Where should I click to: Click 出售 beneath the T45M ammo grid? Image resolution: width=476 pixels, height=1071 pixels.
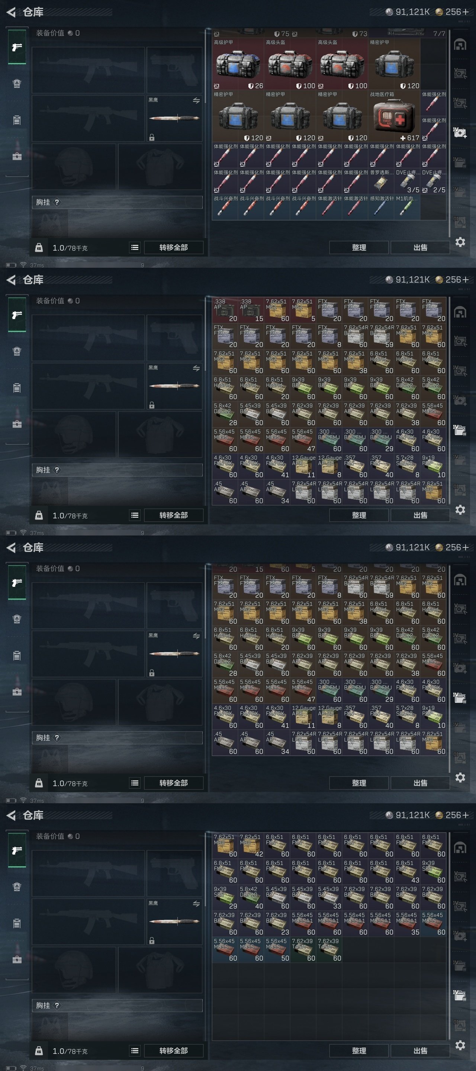pyautogui.click(x=420, y=1051)
